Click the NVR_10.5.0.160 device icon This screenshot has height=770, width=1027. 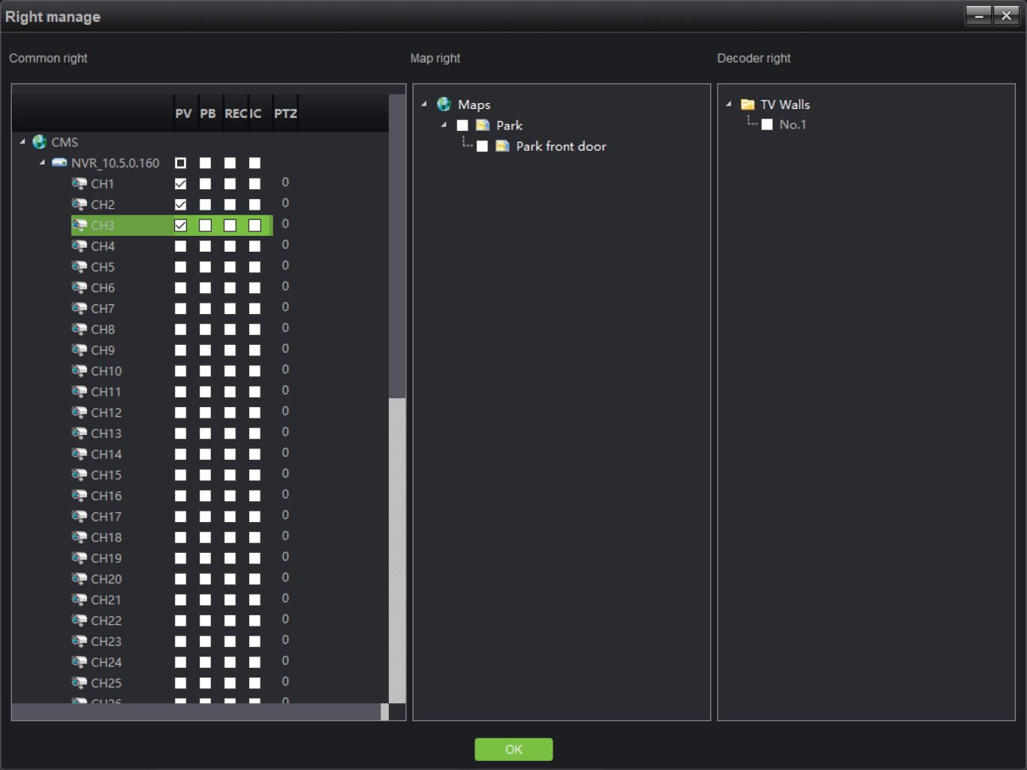pos(59,162)
